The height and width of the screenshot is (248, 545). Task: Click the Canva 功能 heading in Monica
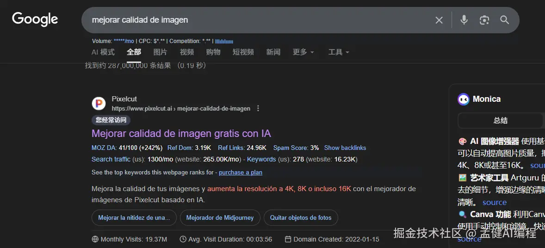pyautogui.click(x=490, y=214)
